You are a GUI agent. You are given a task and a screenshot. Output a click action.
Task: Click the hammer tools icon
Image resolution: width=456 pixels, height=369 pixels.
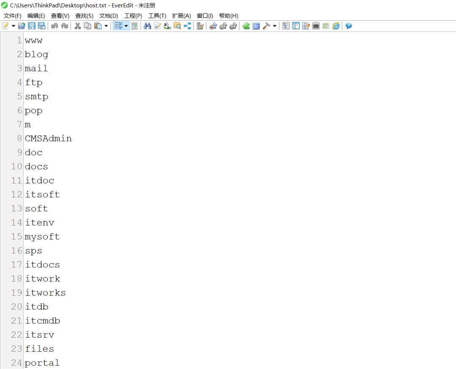click(266, 26)
